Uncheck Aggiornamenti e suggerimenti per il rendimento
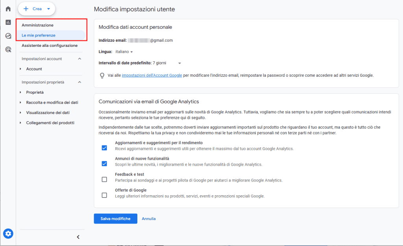403x246 pixels. [104, 148]
